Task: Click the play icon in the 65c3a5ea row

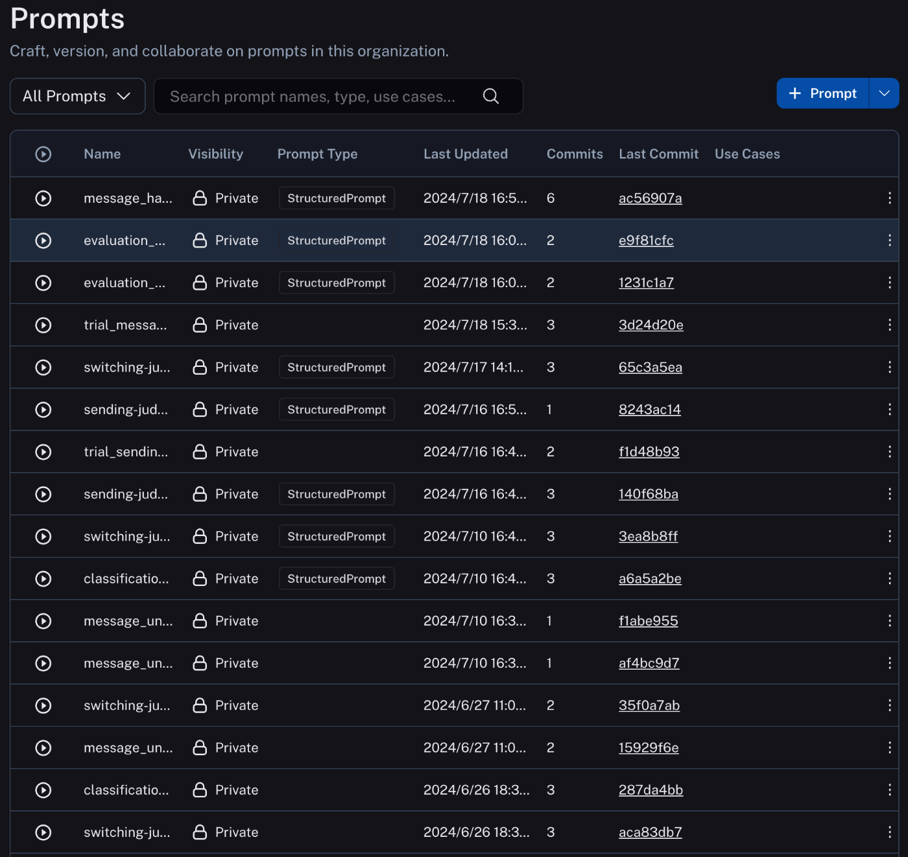Action: click(43, 368)
